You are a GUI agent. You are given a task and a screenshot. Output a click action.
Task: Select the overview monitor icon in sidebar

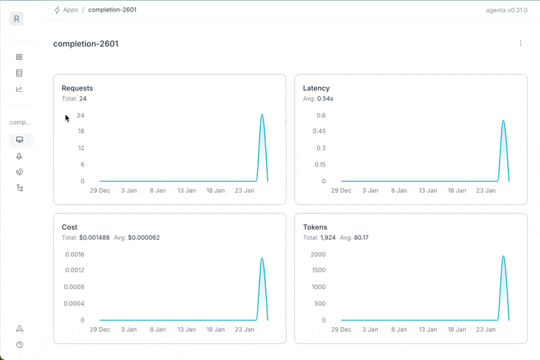(x=20, y=140)
